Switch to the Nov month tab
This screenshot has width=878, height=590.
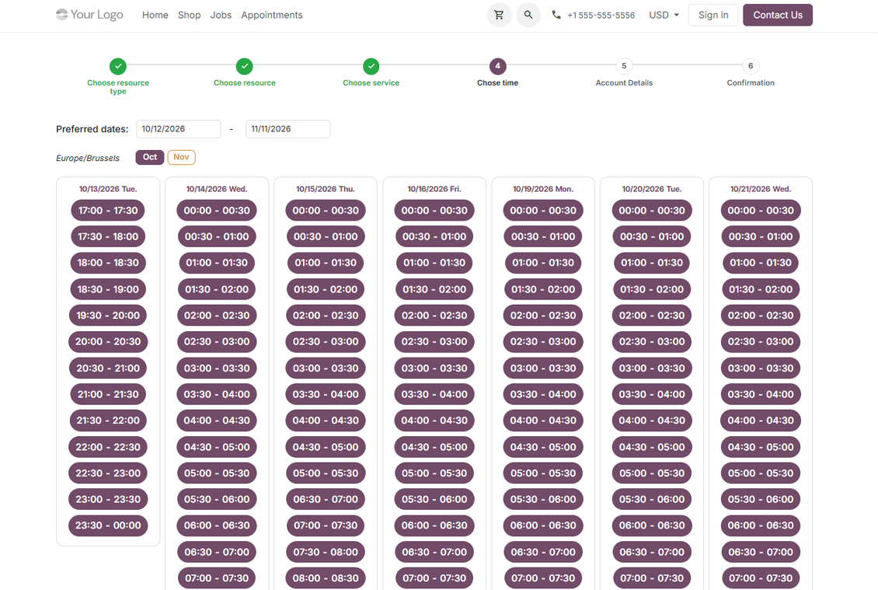point(181,158)
